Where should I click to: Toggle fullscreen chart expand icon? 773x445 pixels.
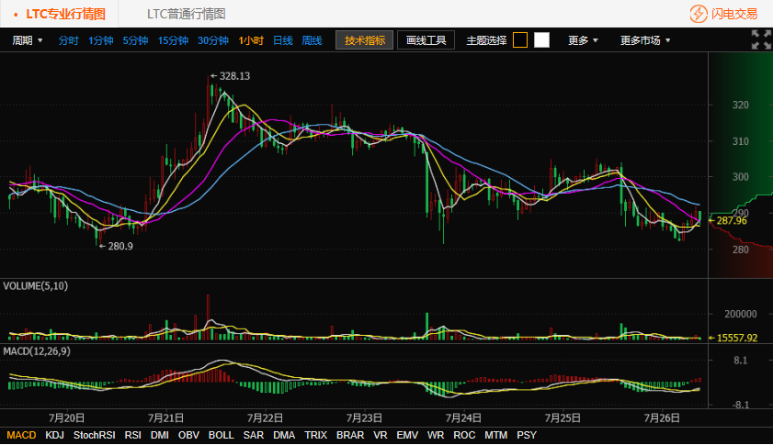point(761,39)
